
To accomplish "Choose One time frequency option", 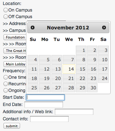I will pyautogui.click(x=6, y=77).
